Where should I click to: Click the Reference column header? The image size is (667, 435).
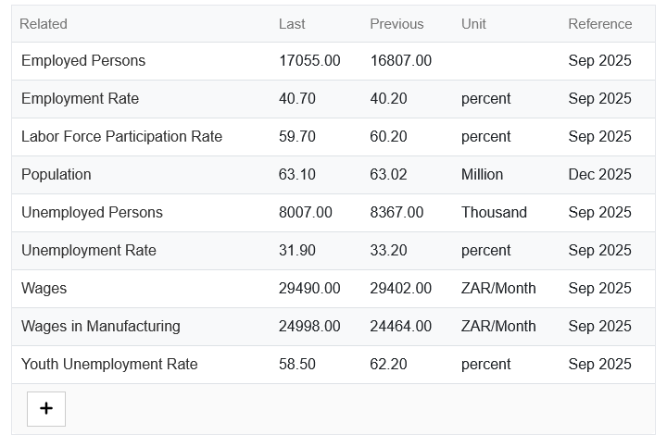point(600,24)
